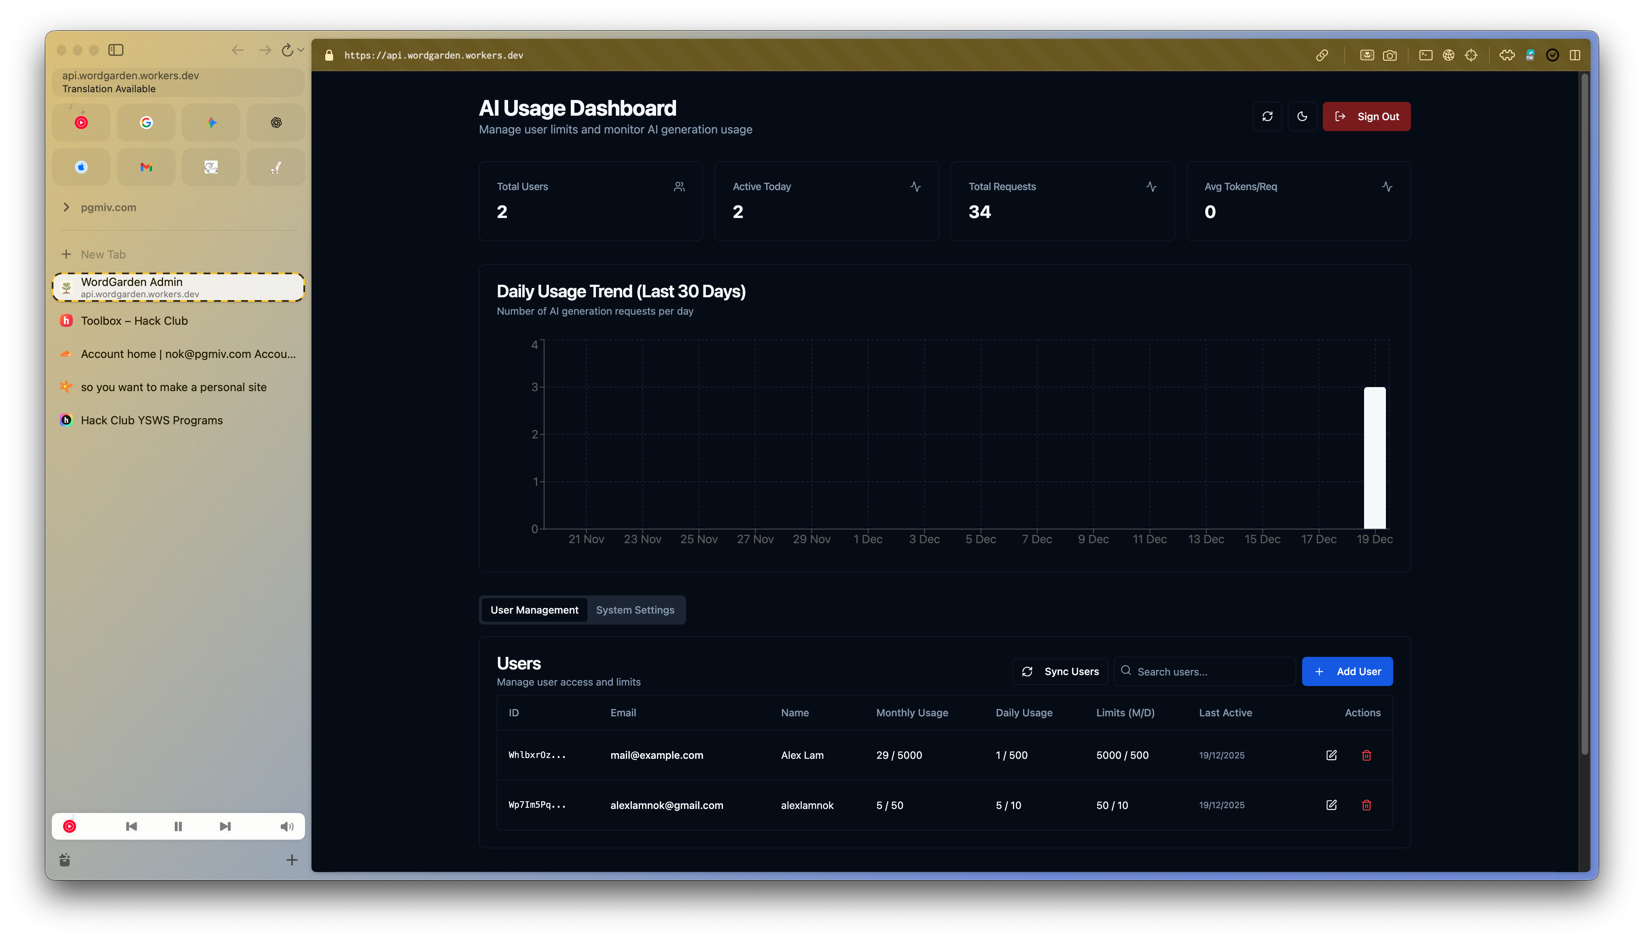The width and height of the screenshot is (1644, 940).
Task: Open the Toolbox – Hack Club tab
Action: (x=134, y=321)
